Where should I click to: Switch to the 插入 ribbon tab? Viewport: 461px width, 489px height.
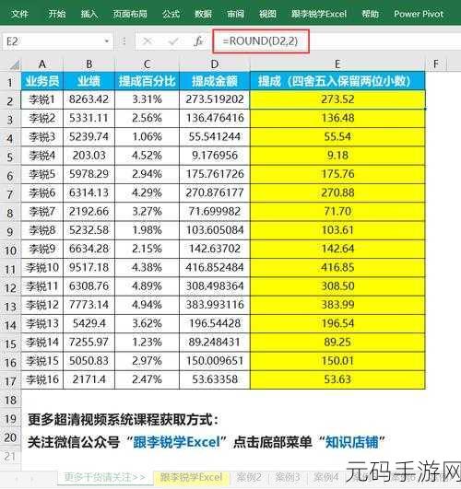pos(89,14)
